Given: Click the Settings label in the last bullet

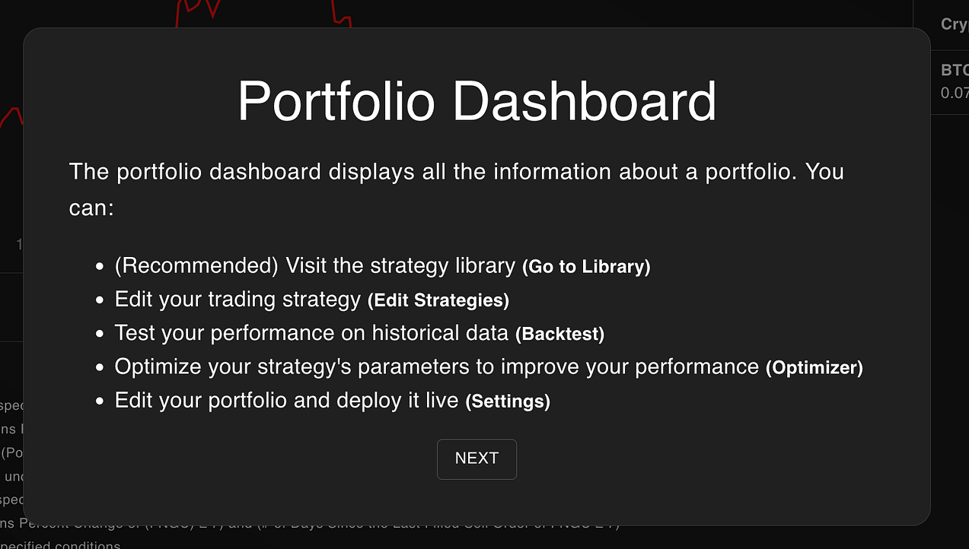Looking at the screenshot, I should 507,401.
